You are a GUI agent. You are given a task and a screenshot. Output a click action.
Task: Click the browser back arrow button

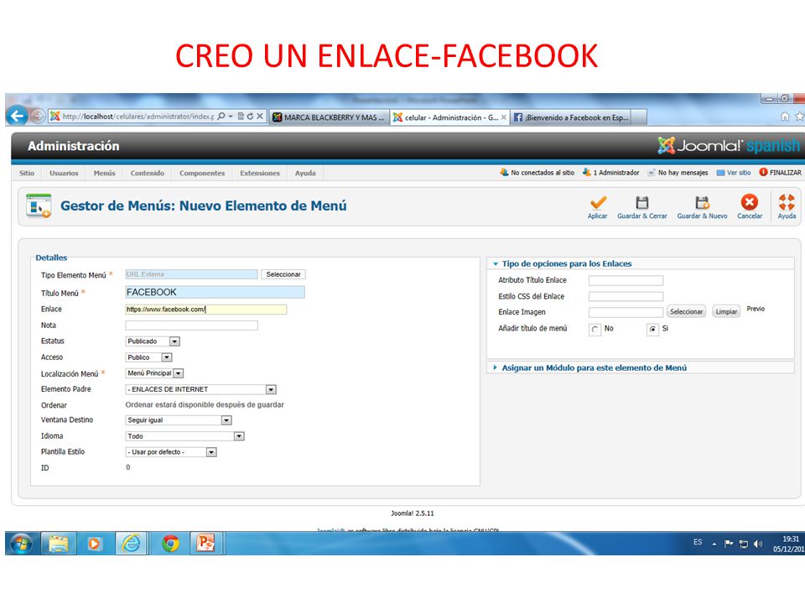(x=17, y=116)
